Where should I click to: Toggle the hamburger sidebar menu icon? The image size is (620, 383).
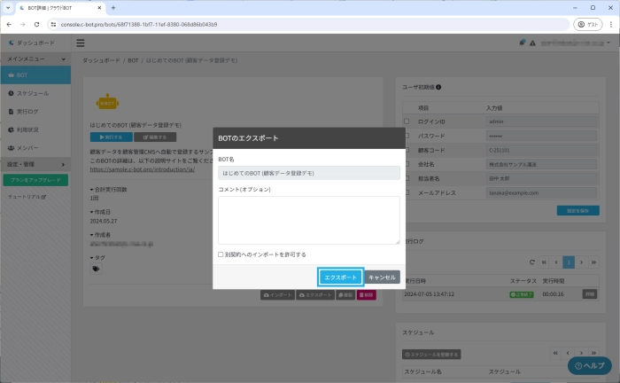[x=81, y=43]
